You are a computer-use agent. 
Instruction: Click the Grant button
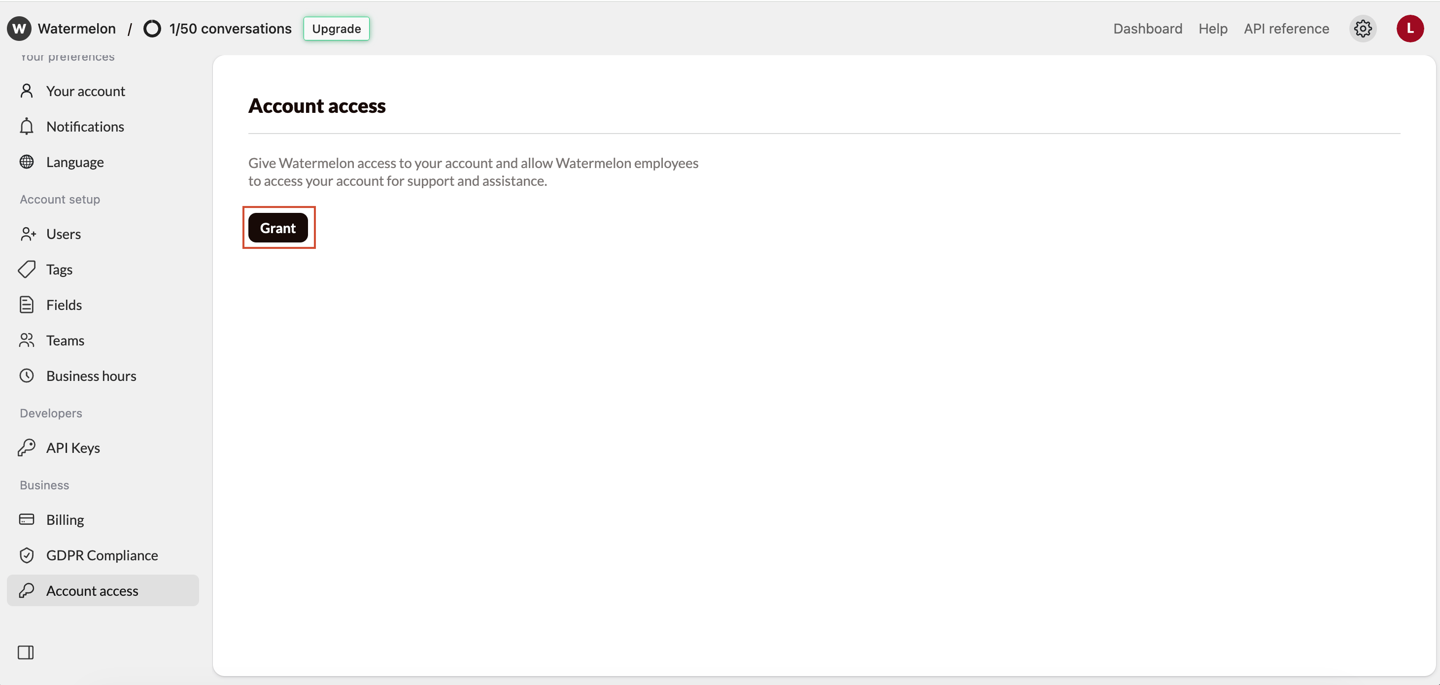278,228
